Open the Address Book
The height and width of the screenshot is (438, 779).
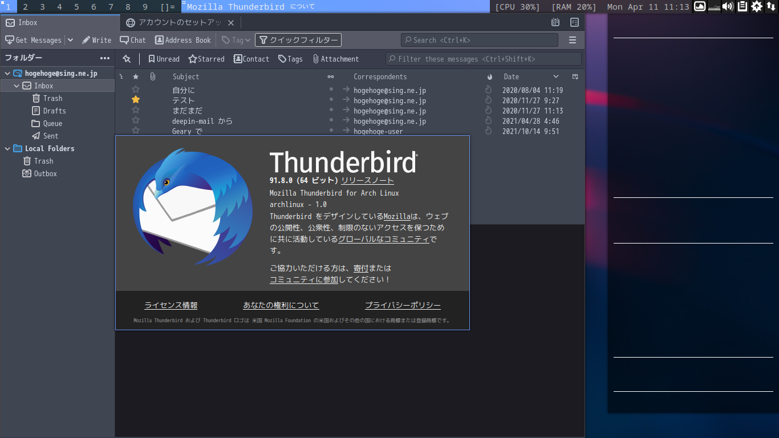pyautogui.click(x=182, y=40)
